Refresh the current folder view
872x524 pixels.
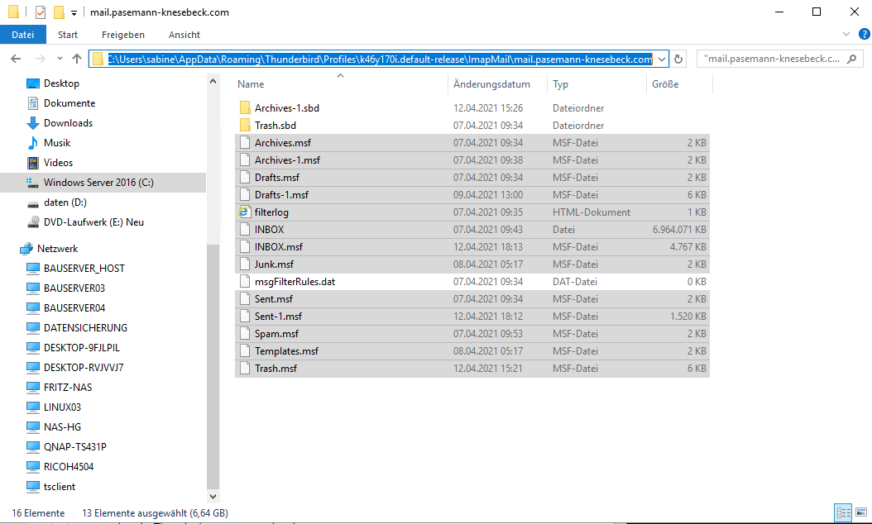[x=678, y=60]
